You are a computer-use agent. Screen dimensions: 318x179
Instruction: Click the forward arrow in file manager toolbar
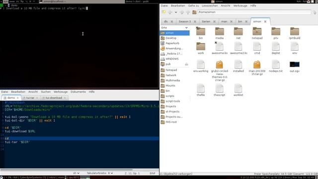tap(182, 12)
